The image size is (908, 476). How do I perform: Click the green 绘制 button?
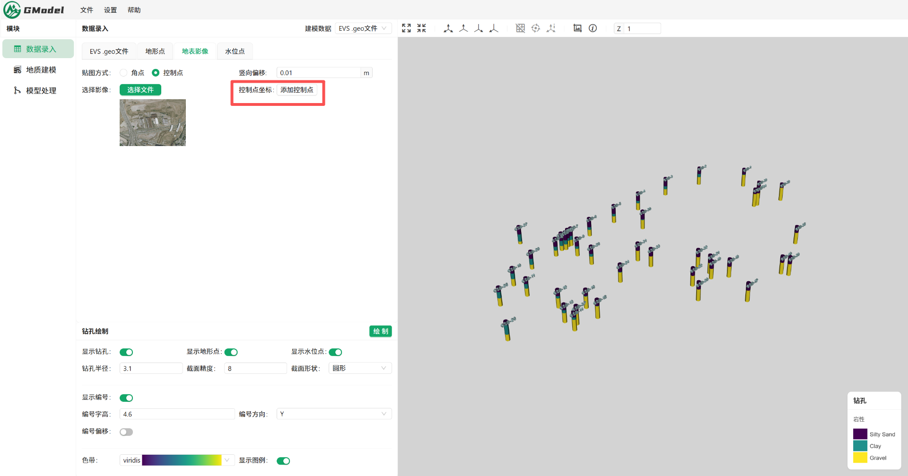coord(380,331)
